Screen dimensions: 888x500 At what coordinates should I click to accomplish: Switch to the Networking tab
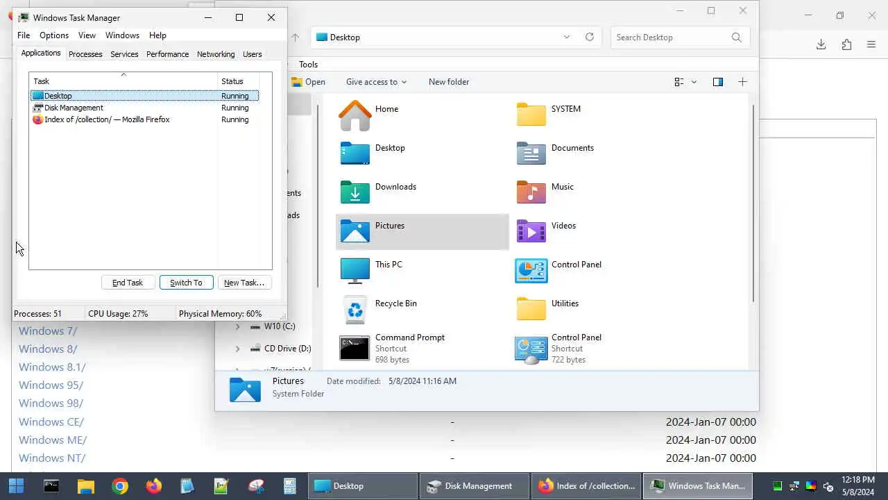click(216, 54)
